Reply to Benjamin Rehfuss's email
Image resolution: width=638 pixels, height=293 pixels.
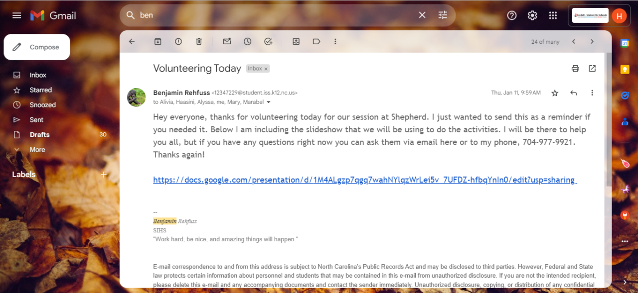(574, 93)
